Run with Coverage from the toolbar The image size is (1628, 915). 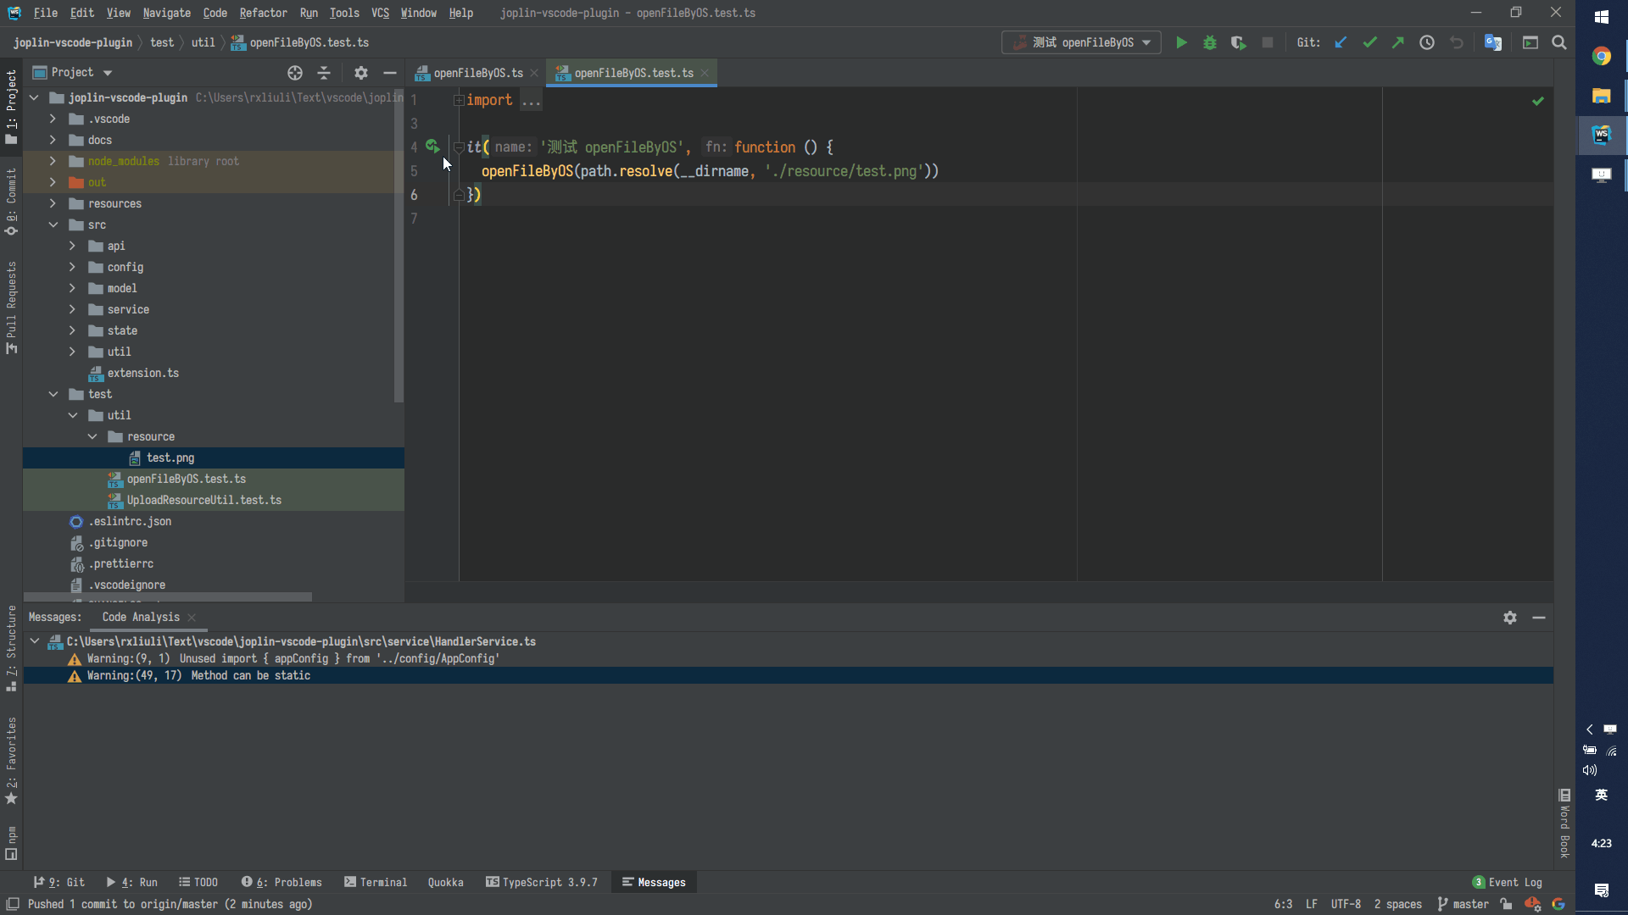point(1239,42)
